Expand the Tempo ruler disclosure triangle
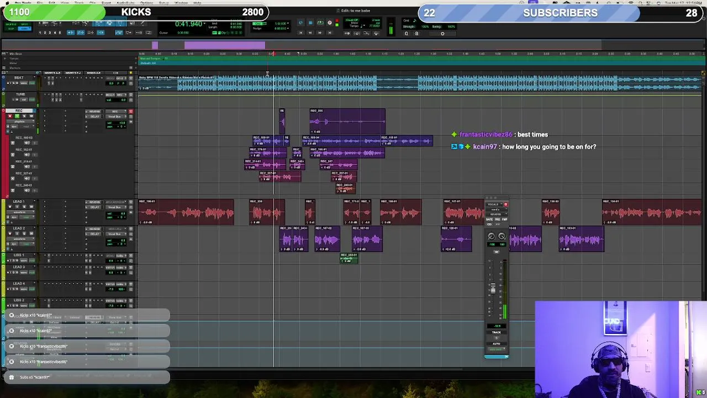Screen dimensions: 707x398 5,59
